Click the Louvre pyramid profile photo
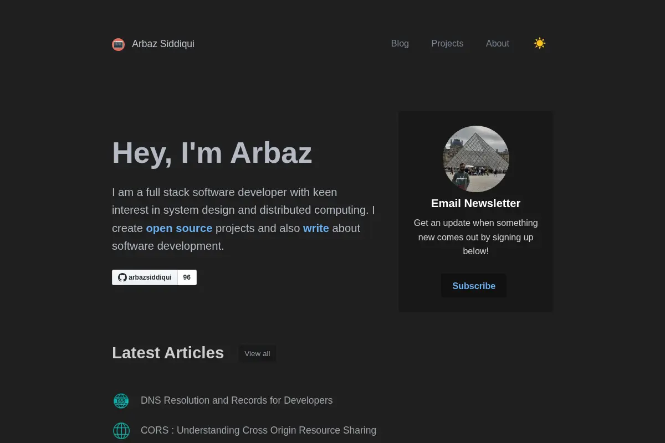The width and height of the screenshot is (665, 443). 475,158
